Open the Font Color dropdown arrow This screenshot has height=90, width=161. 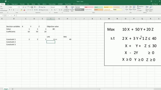pyautogui.click(x=26, y=10)
